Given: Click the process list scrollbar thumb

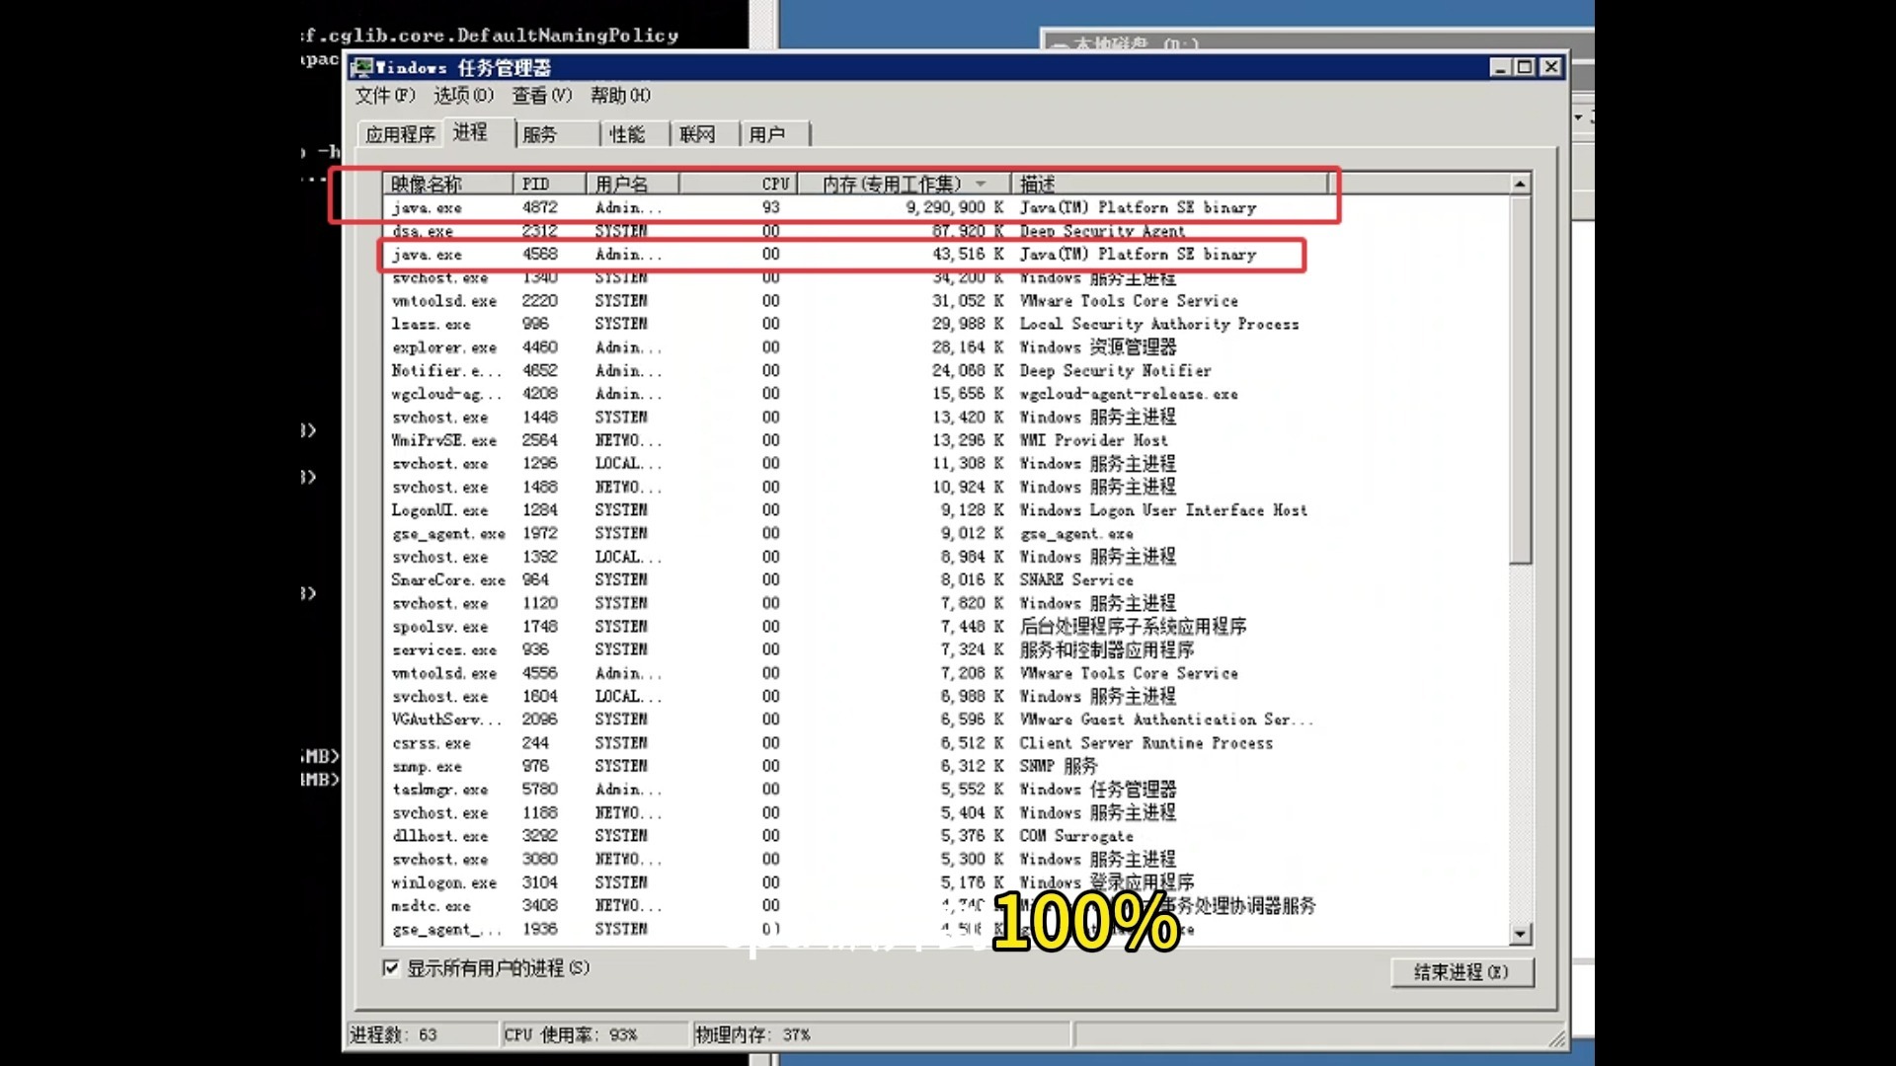Looking at the screenshot, I should [1520, 379].
